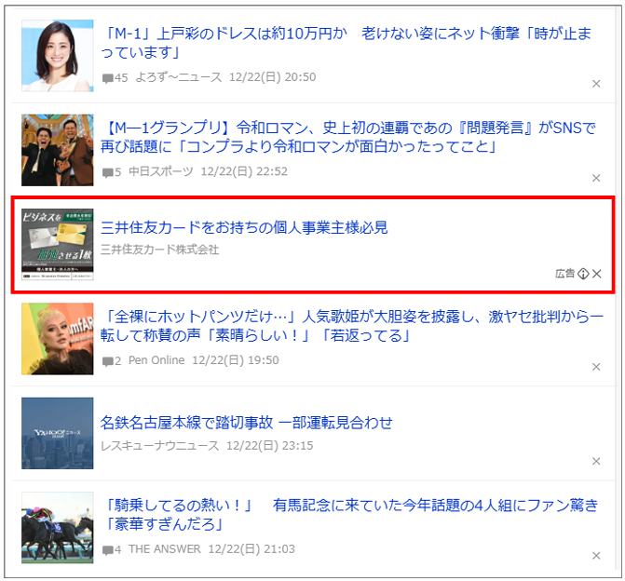Click timestamp 12/22(日) 19:50
The image size is (625, 581).
[236, 360]
